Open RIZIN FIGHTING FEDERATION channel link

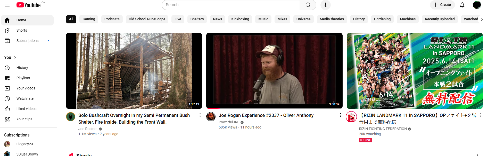[383, 129]
